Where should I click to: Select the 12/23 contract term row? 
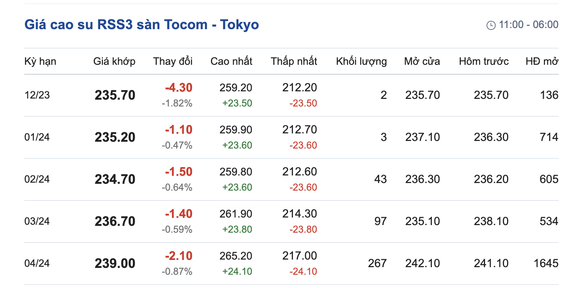(37, 95)
